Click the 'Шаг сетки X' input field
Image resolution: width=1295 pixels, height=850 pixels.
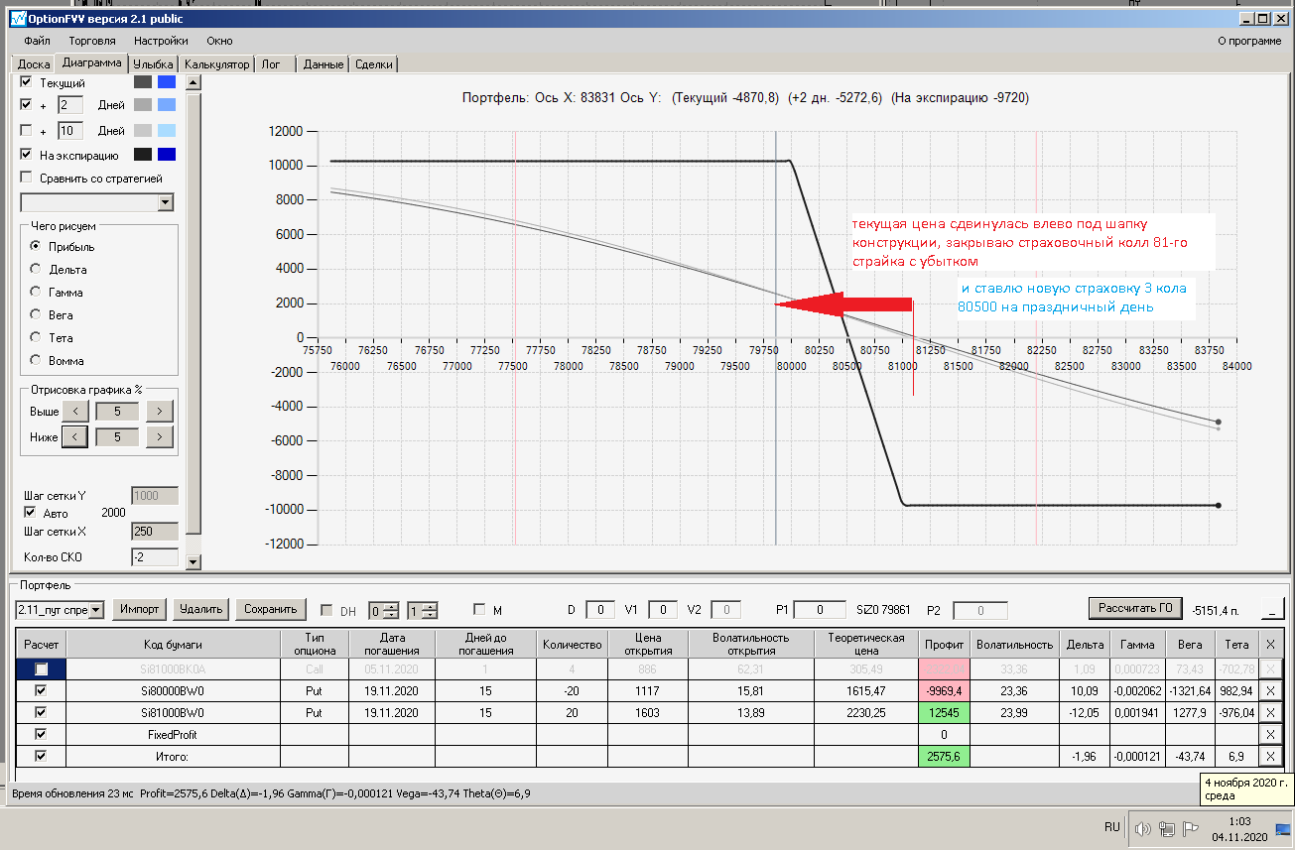[154, 532]
